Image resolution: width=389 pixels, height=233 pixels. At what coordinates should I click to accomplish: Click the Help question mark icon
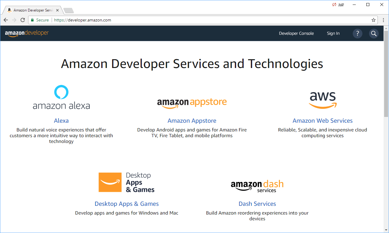[x=357, y=33]
